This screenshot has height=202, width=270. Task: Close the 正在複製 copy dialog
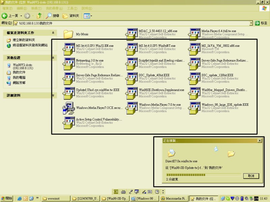[260, 141]
